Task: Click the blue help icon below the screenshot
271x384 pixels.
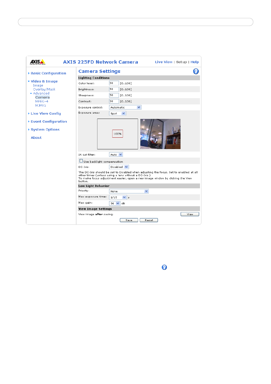Action: [x=164, y=267]
